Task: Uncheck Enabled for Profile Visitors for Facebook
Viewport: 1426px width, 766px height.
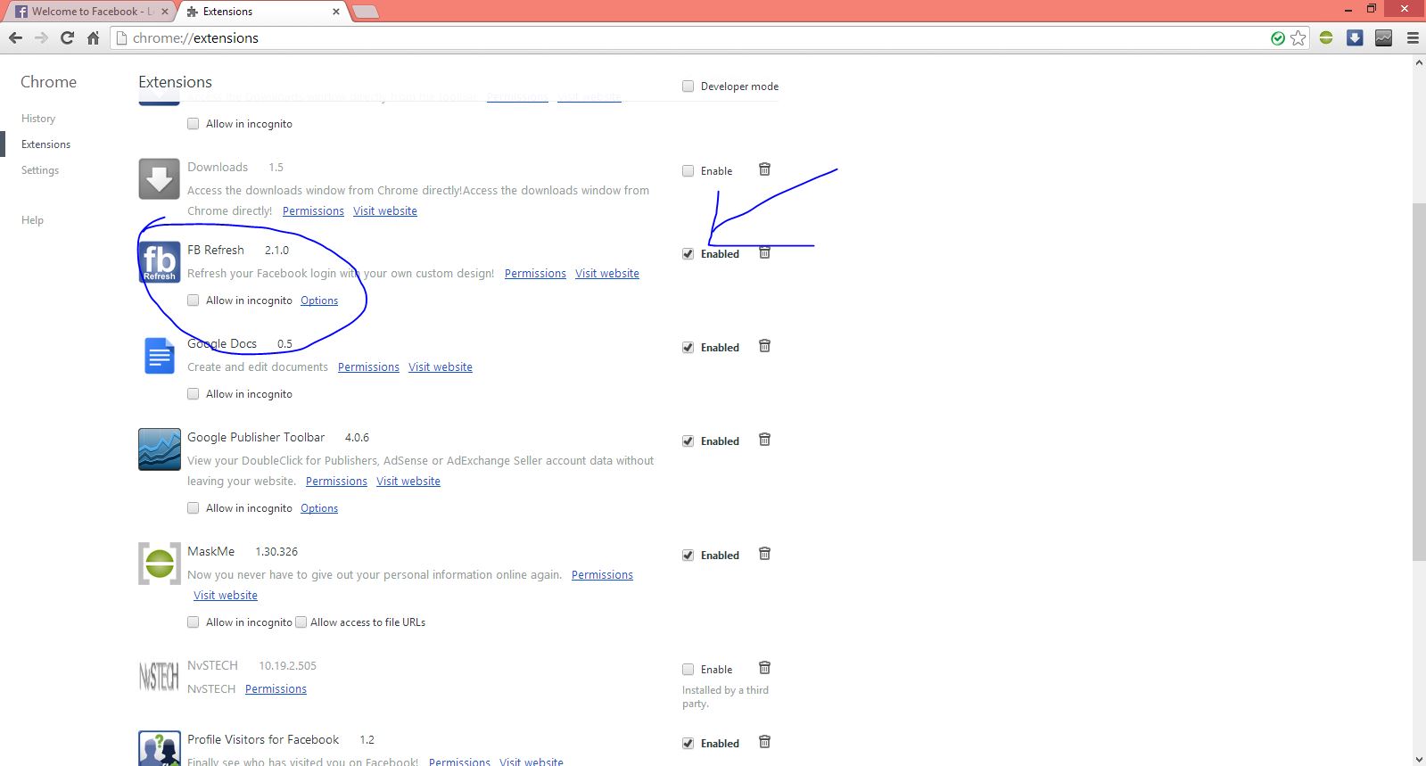Action: pos(688,744)
